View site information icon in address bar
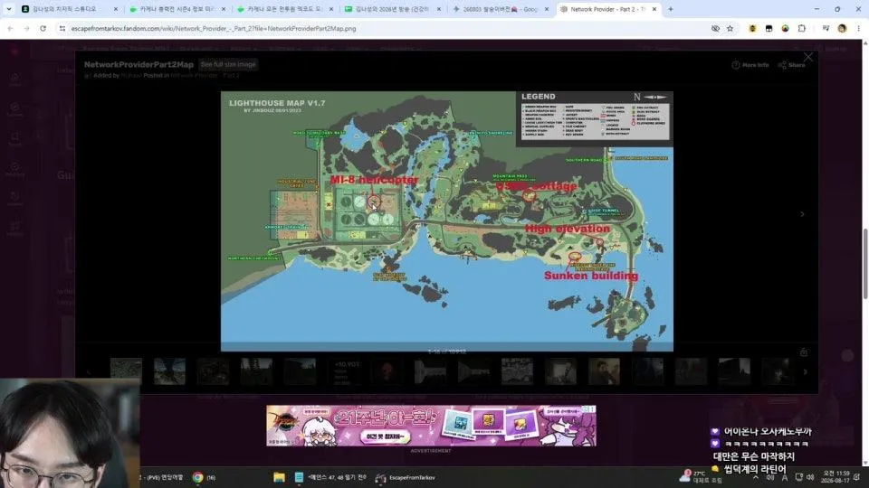The height and width of the screenshot is (488, 869). point(62,28)
